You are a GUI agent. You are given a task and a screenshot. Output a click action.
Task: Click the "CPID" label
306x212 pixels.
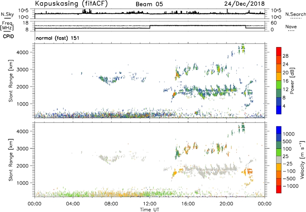click(x=8, y=36)
